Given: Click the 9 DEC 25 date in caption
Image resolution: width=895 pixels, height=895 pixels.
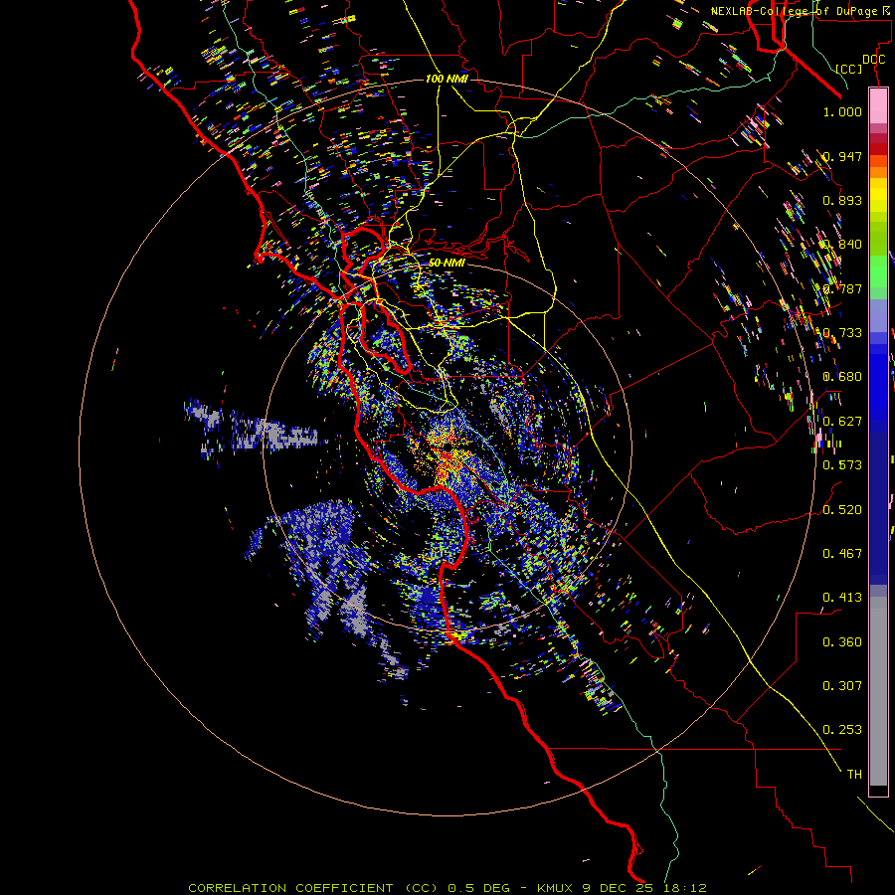Looking at the screenshot, I should click(x=620, y=888).
